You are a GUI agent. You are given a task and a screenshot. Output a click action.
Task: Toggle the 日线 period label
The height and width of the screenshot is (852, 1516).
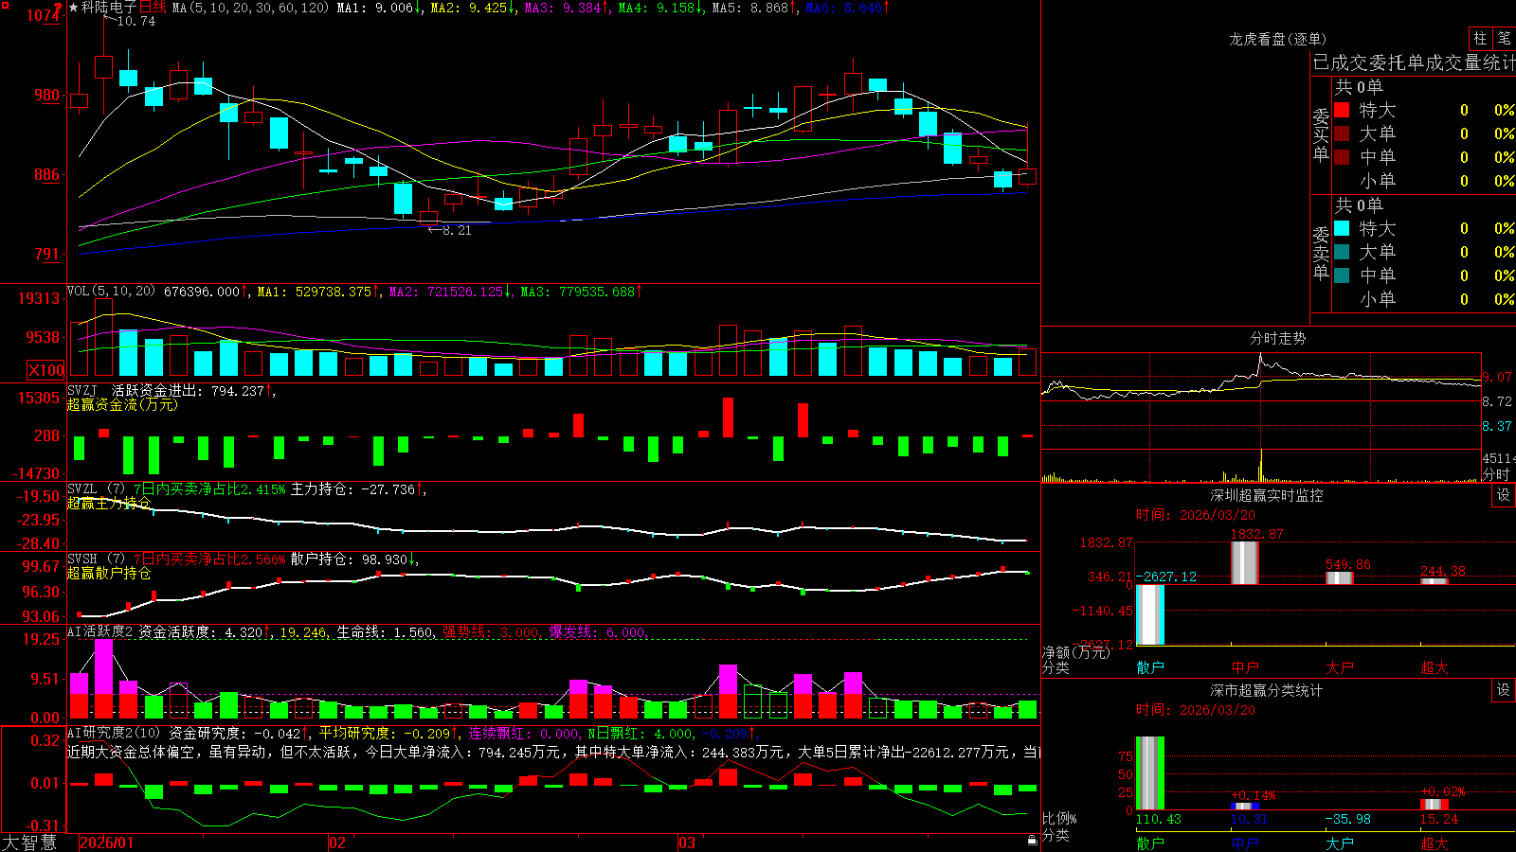pos(153,8)
